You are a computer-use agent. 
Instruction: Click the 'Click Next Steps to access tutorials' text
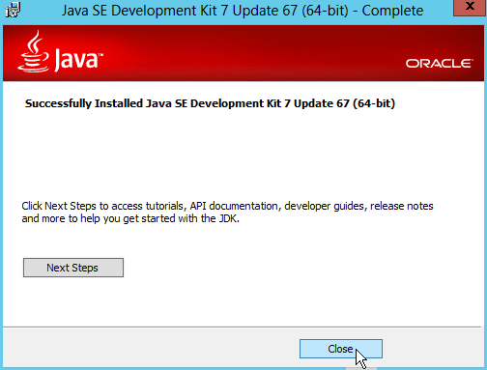point(227,213)
